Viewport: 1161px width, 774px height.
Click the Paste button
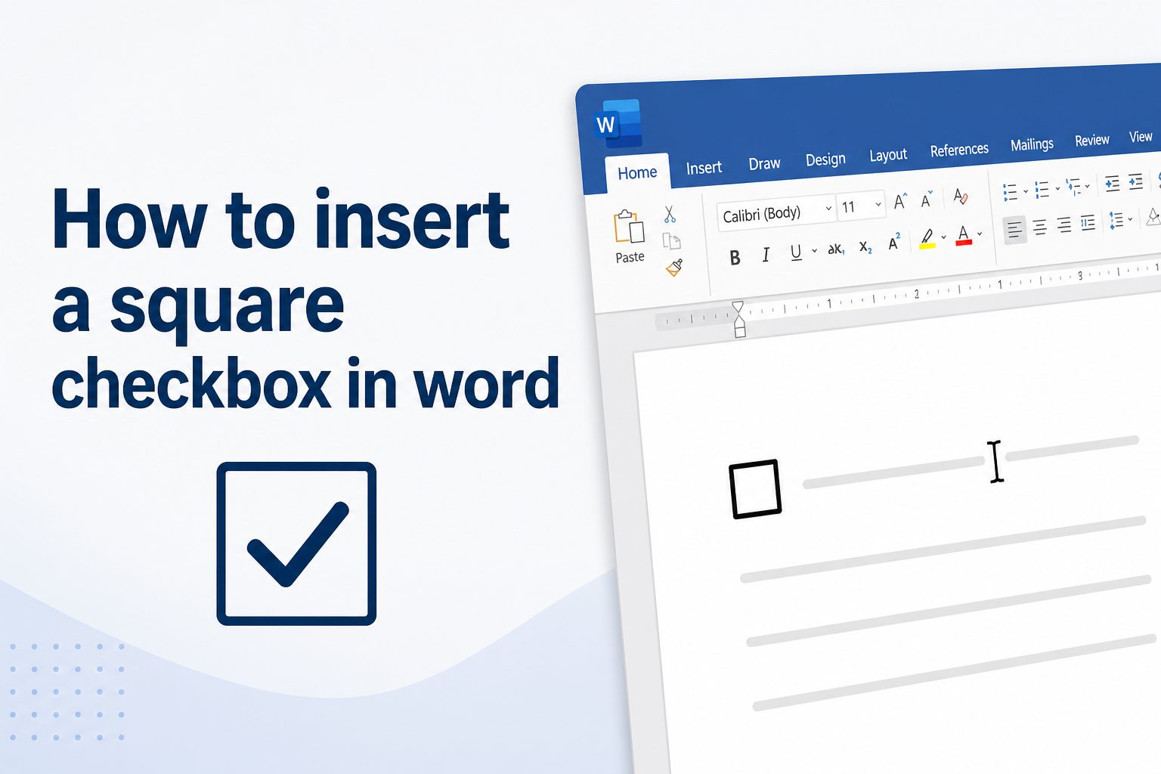[629, 236]
